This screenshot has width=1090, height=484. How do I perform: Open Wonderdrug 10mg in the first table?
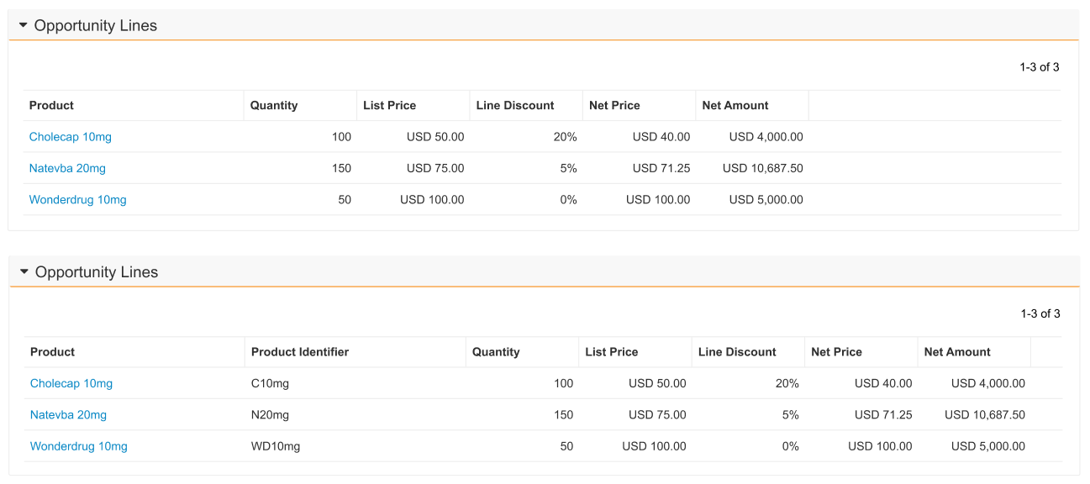coord(77,200)
